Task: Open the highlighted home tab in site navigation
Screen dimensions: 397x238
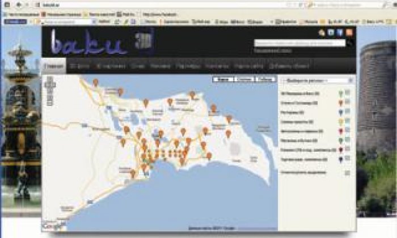Action: pos(54,66)
